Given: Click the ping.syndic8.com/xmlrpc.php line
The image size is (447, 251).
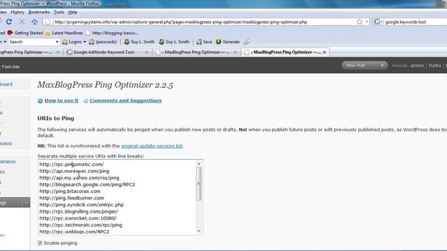Looking at the screenshot, I should coord(82,204).
